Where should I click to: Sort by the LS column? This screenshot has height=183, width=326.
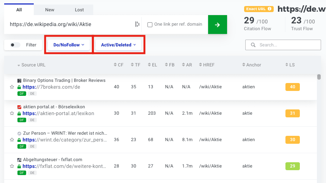290,65
